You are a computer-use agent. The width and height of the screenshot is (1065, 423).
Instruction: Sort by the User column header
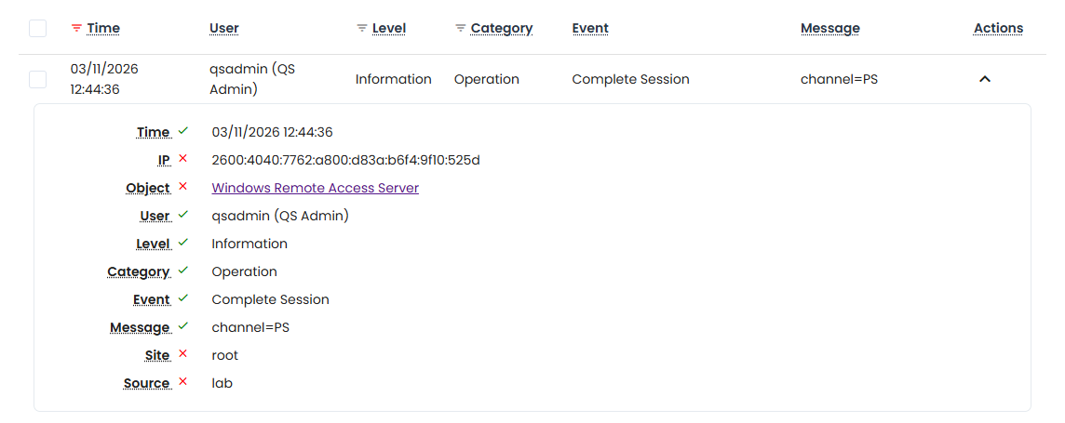point(224,29)
